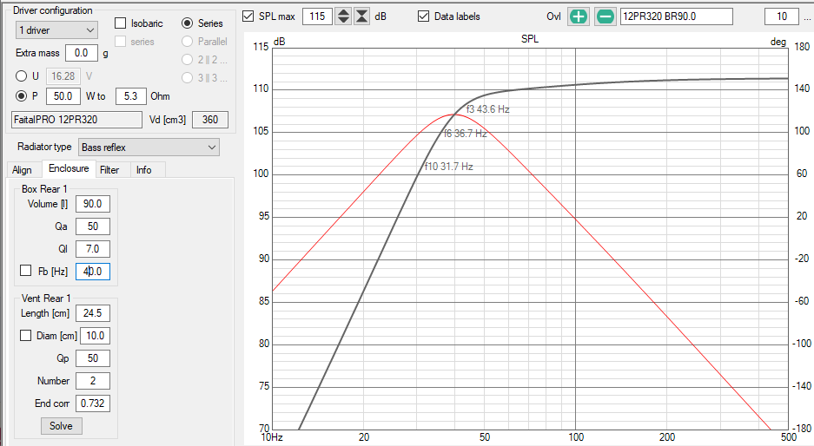Click the f6 36.7 Hz data label
Image resolution: width=814 pixels, height=446 pixels.
coord(465,134)
